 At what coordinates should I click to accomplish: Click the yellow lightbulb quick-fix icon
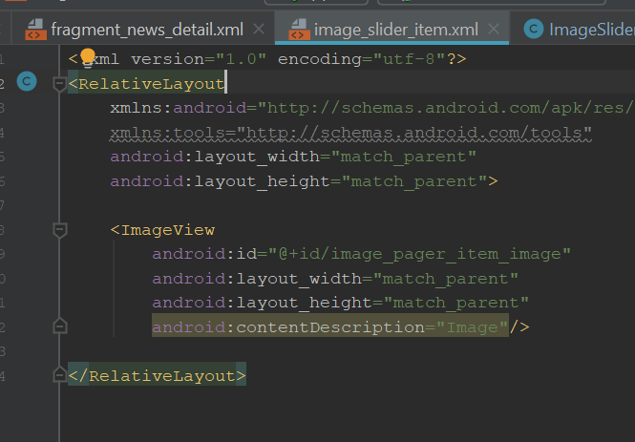click(x=88, y=57)
